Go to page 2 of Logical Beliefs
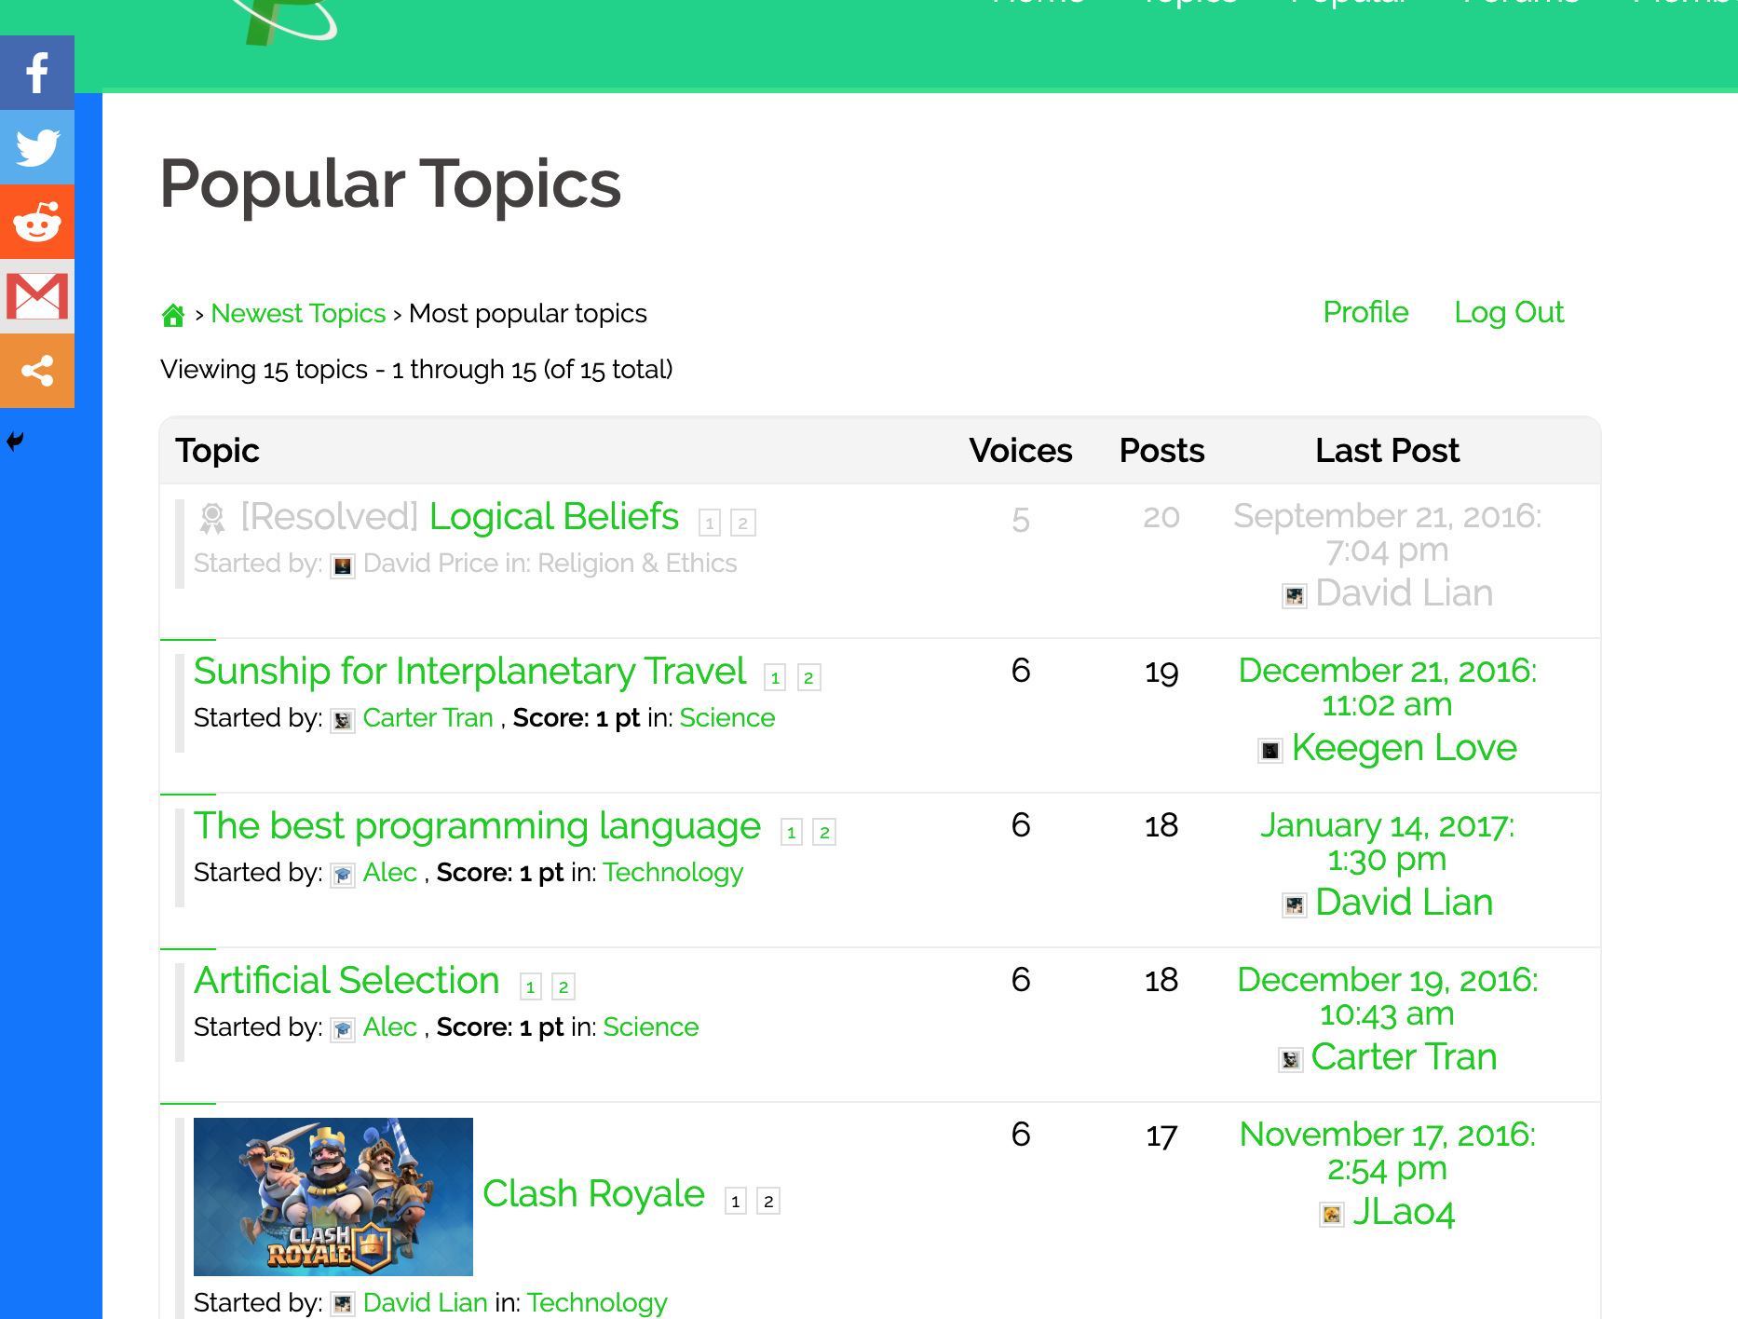Screen dimensions: 1738x1319 [742, 523]
